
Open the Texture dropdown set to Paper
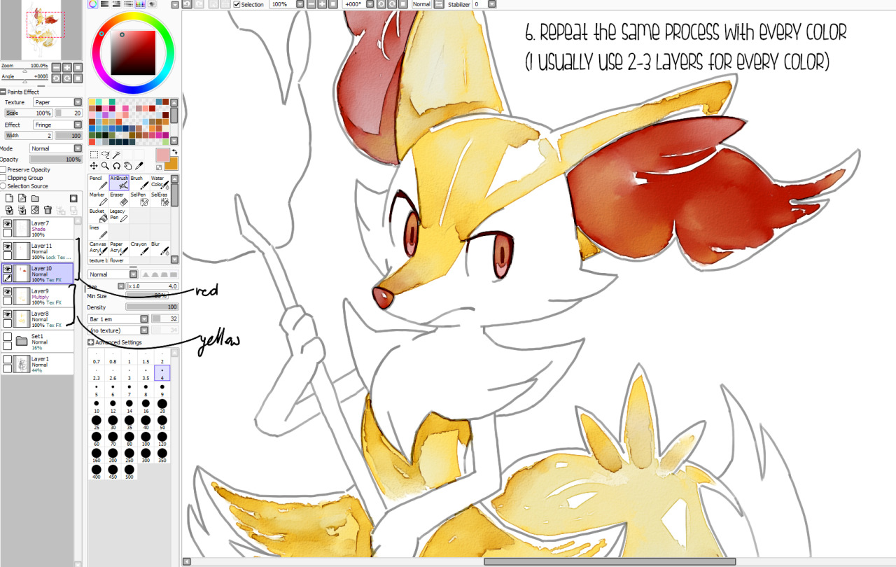pos(57,102)
